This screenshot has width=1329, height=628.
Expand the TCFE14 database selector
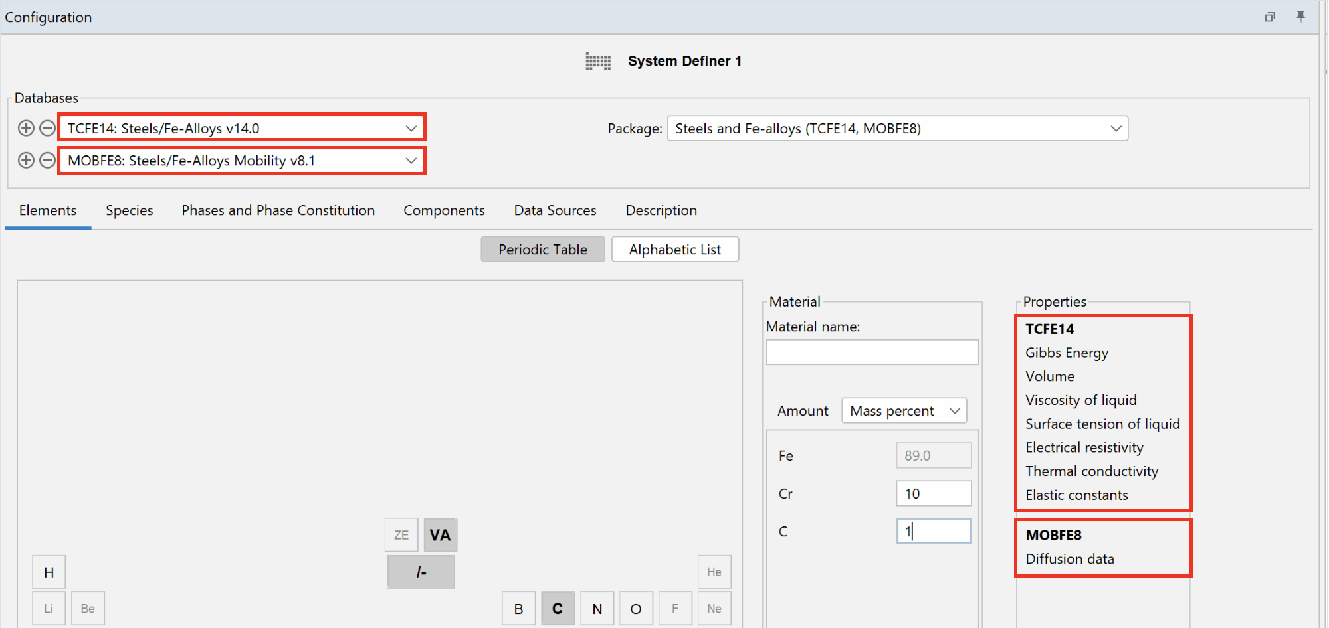411,127
